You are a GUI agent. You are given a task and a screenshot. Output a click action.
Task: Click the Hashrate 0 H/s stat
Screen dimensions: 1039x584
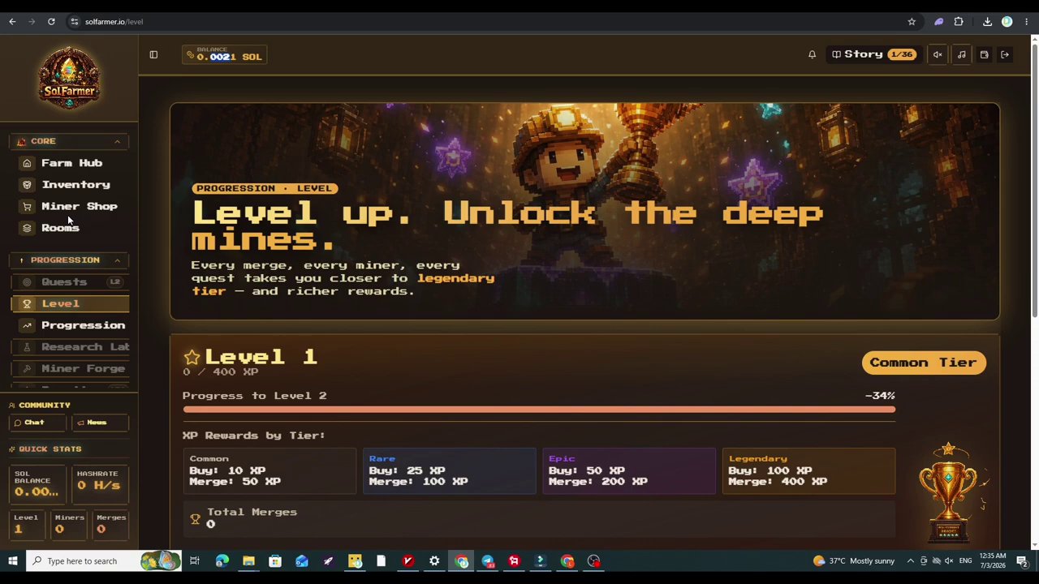click(x=100, y=484)
